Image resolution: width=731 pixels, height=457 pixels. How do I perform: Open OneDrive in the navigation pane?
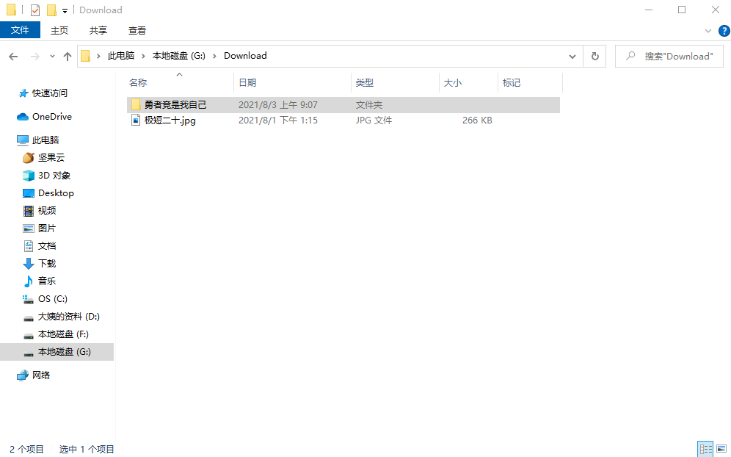(x=52, y=117)
